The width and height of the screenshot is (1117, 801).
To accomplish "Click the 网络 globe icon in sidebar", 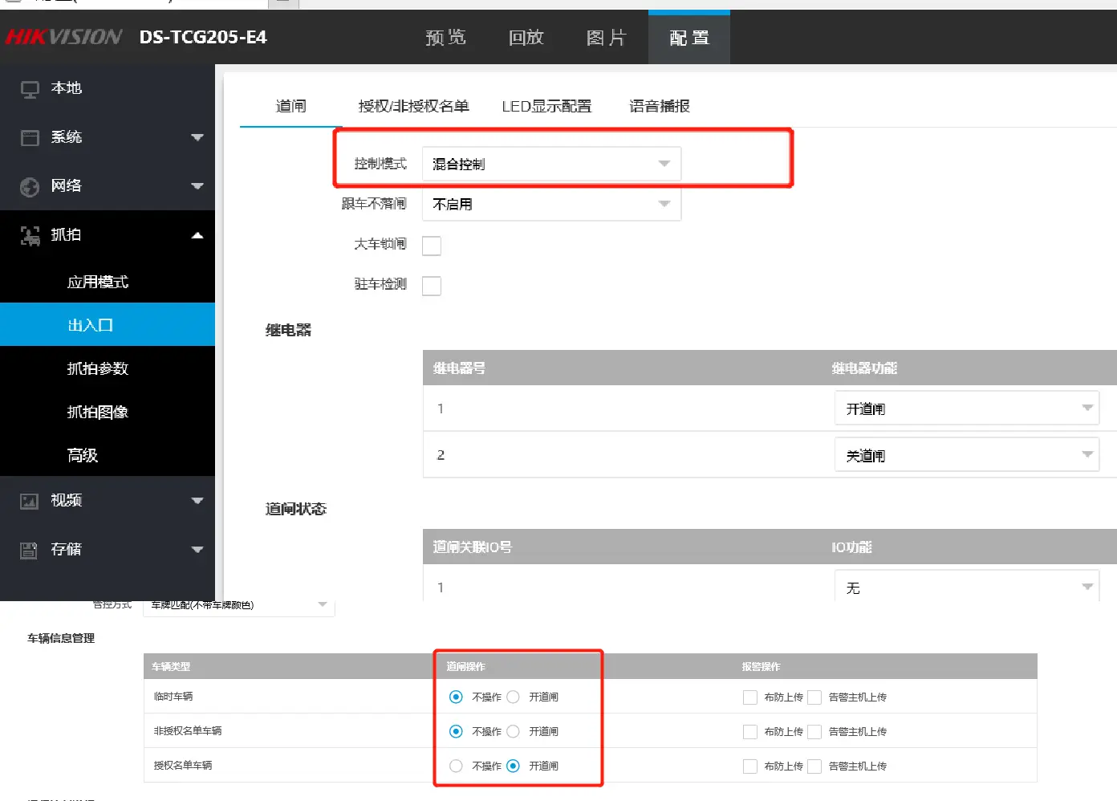I will tap(30, 187).
